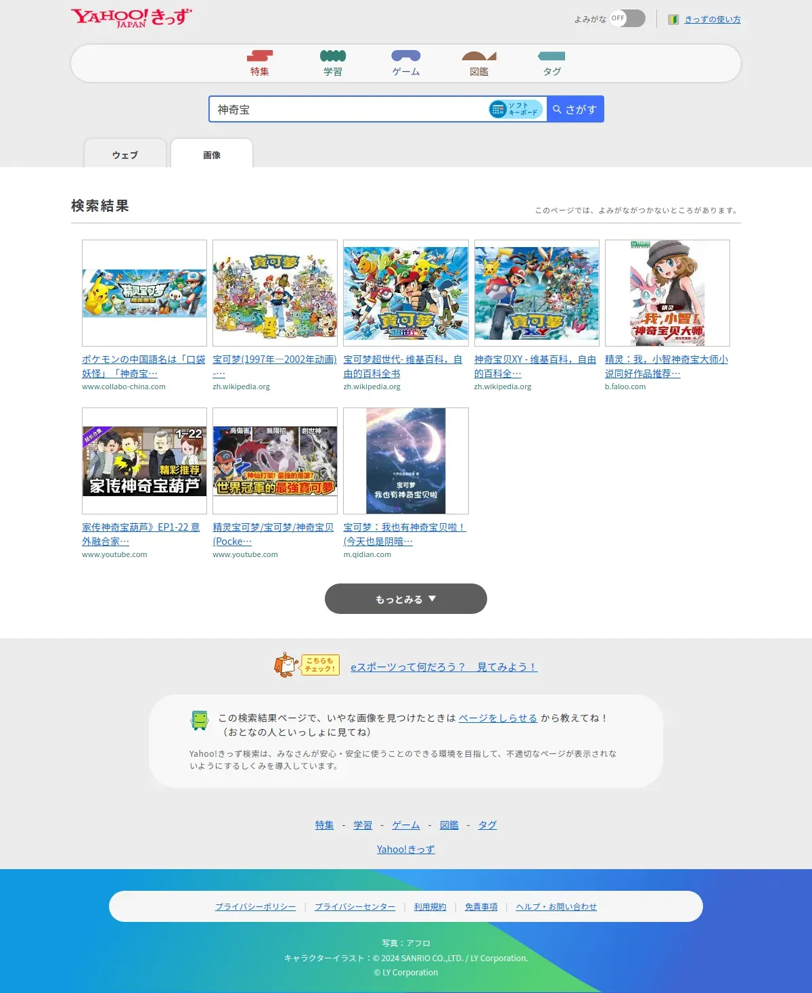Open the ページをしらせる report link
812x993 pixels.
tap(498, 718)
